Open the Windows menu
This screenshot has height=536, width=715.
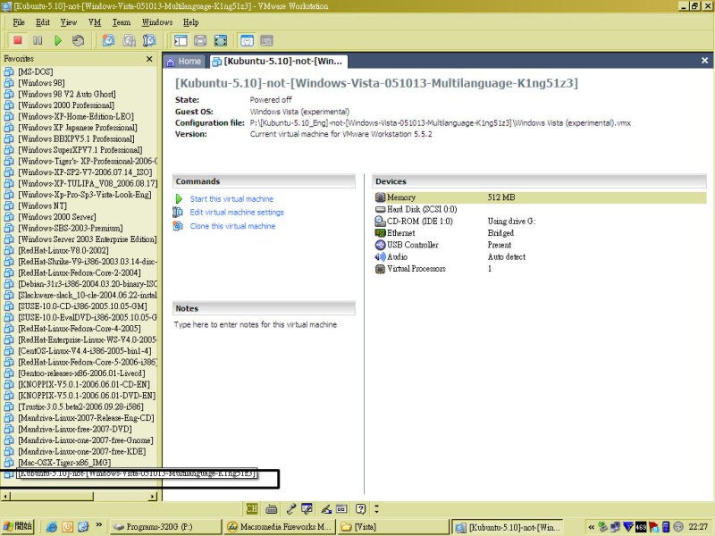157,22
